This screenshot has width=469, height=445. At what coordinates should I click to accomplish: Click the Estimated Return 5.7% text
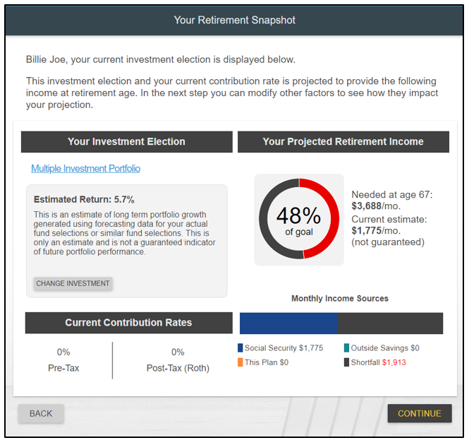84,200
